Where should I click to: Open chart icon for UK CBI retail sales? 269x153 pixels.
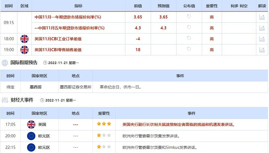click(x=262, y=50)
